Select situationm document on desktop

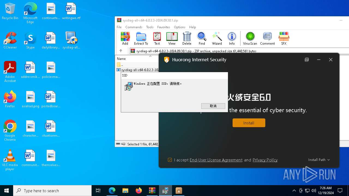(51, 129)
